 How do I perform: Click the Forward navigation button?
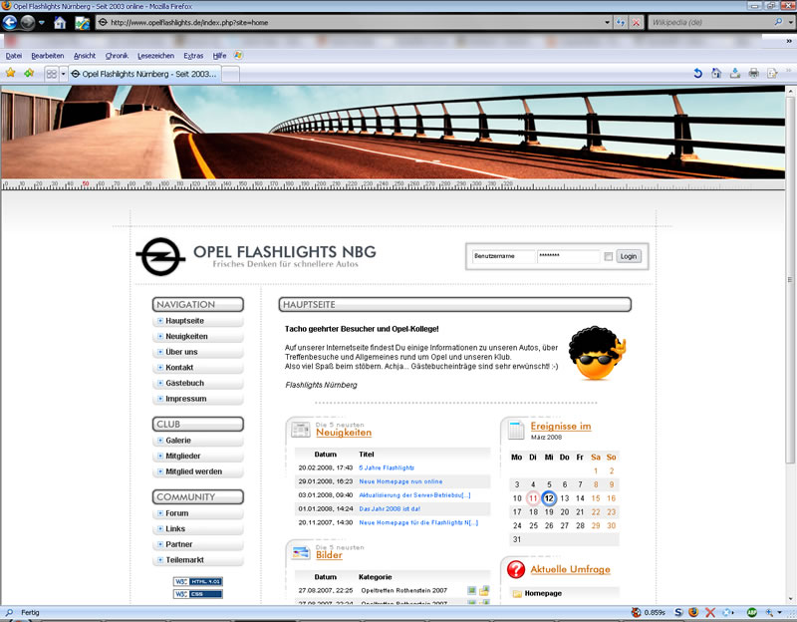click(28, 22)
